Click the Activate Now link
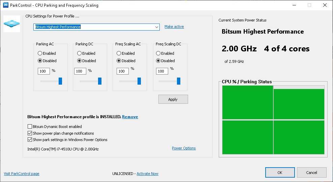 pyautogui.click(x=147, y=174)
